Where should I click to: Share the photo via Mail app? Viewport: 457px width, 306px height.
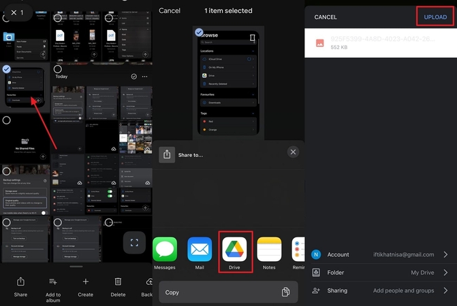point(200,250)
